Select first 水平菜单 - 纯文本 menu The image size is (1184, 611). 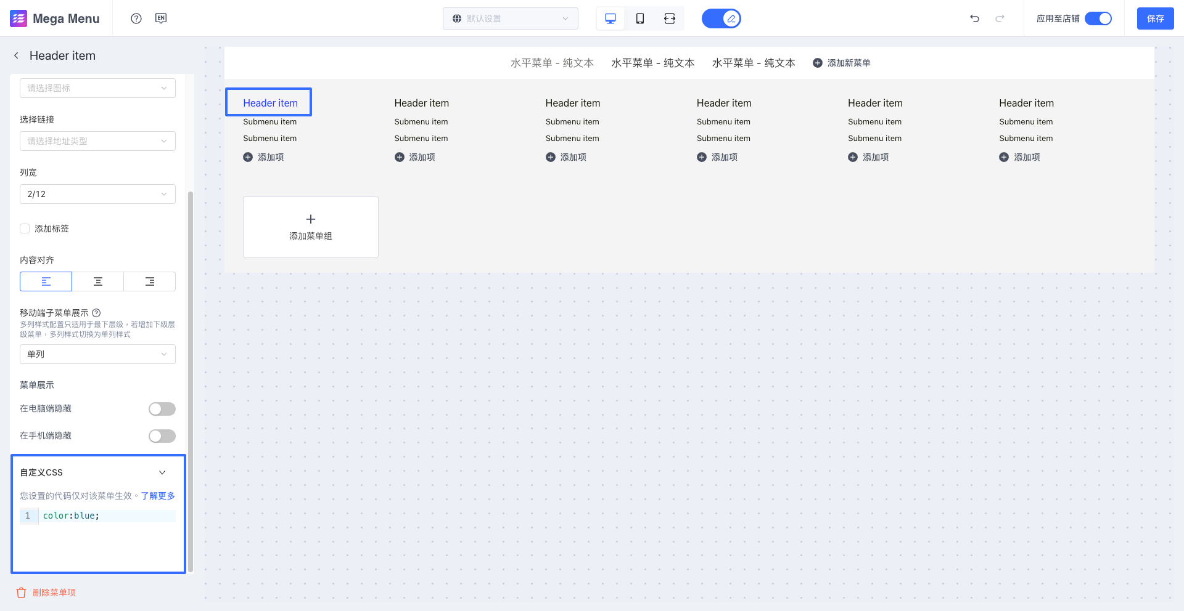(x=552, y=63)
